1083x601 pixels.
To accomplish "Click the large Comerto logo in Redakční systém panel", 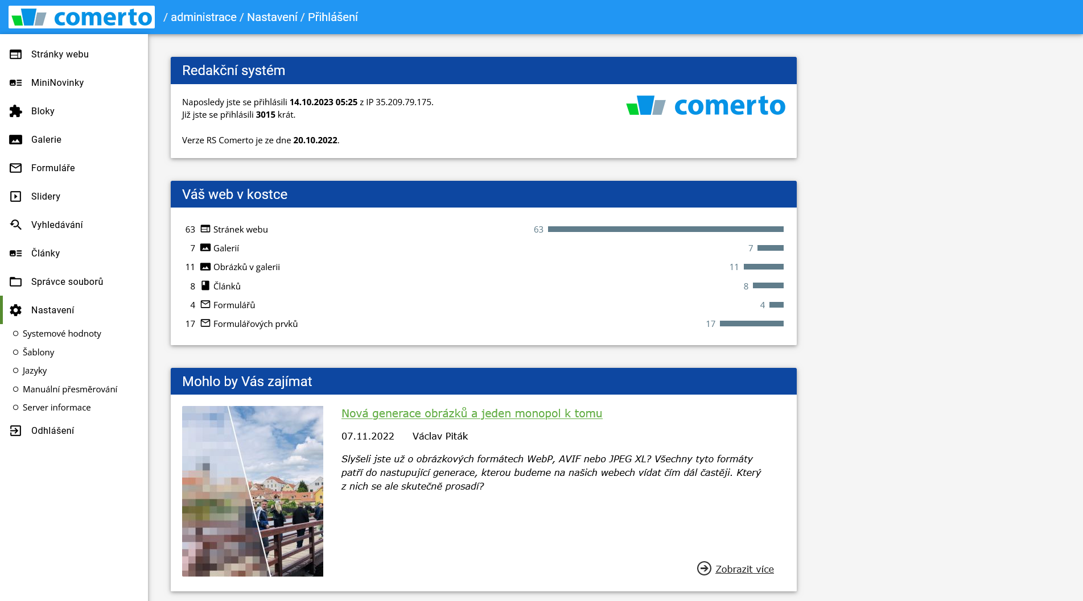I will pos(706,106).
